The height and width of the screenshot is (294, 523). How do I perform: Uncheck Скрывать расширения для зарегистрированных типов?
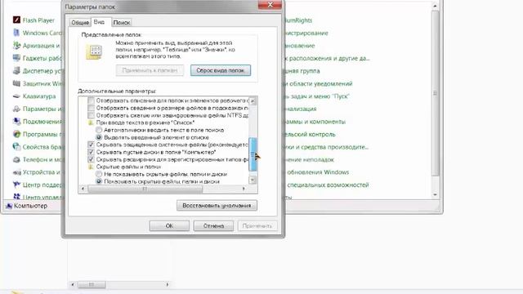[x=91, y=159]
